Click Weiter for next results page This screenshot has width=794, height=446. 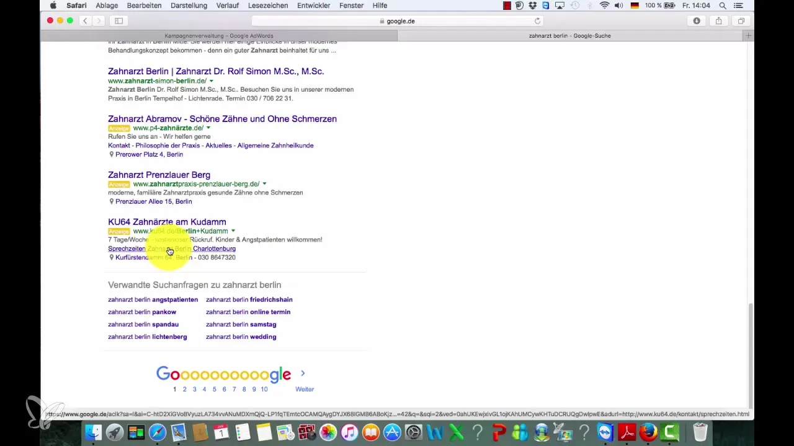[305, 389]
